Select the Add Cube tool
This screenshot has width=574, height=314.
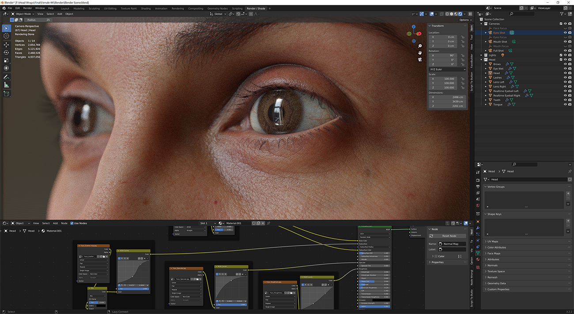[x=6, y=94]
